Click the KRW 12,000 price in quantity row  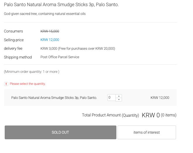(160, 98)
